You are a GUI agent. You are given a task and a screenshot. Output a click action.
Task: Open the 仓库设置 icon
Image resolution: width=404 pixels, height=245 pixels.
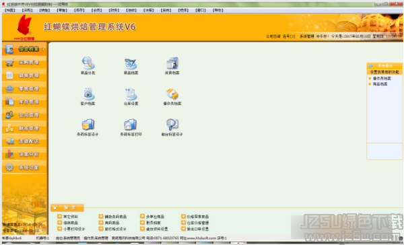131,94
